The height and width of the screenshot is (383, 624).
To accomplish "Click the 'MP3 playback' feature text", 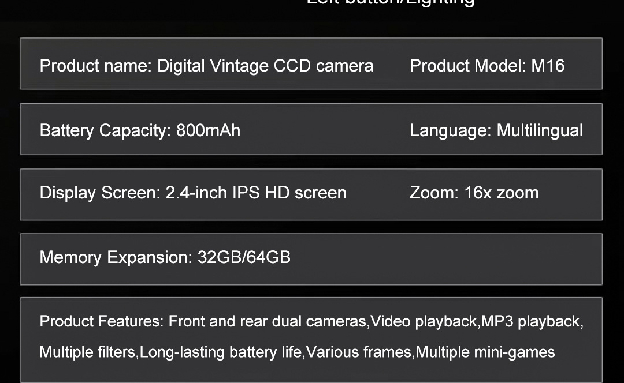I will click(532, 321).
